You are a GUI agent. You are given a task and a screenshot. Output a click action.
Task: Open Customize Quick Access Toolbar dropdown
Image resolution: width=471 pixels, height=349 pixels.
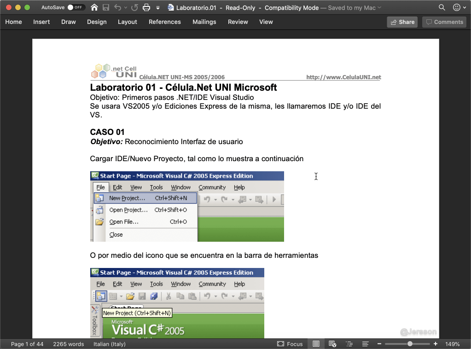tap(158, 7)
